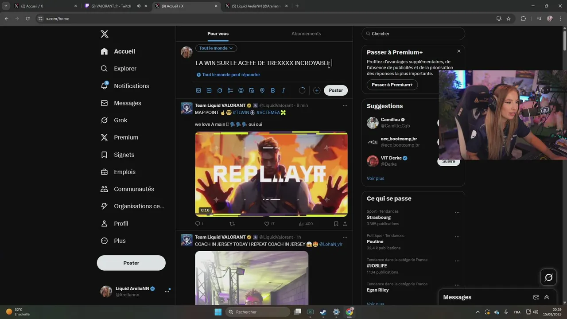
Task: Switch to the Abonnements tab
Action: [306, 34]
